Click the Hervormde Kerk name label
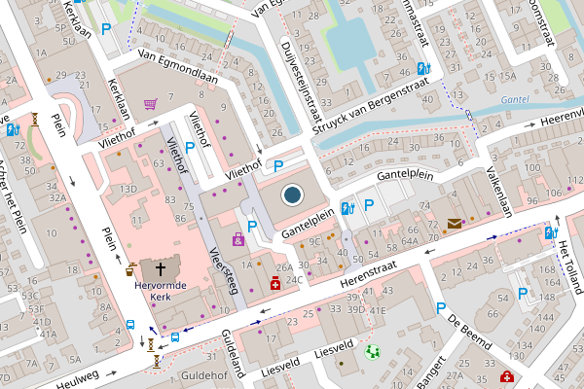584x389 pixels. click(x=161, y=291)
